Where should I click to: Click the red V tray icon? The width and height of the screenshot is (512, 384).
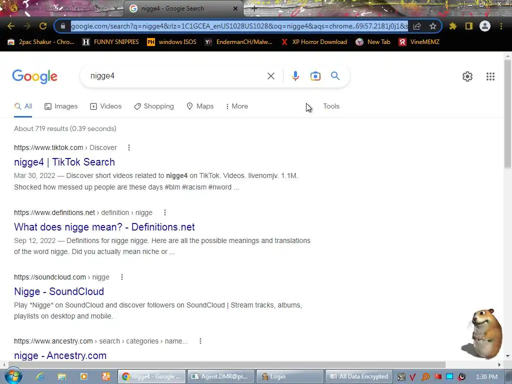tap(412, 377)
